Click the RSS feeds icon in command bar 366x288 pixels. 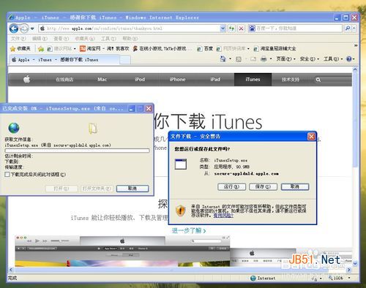tap(239, 59)
